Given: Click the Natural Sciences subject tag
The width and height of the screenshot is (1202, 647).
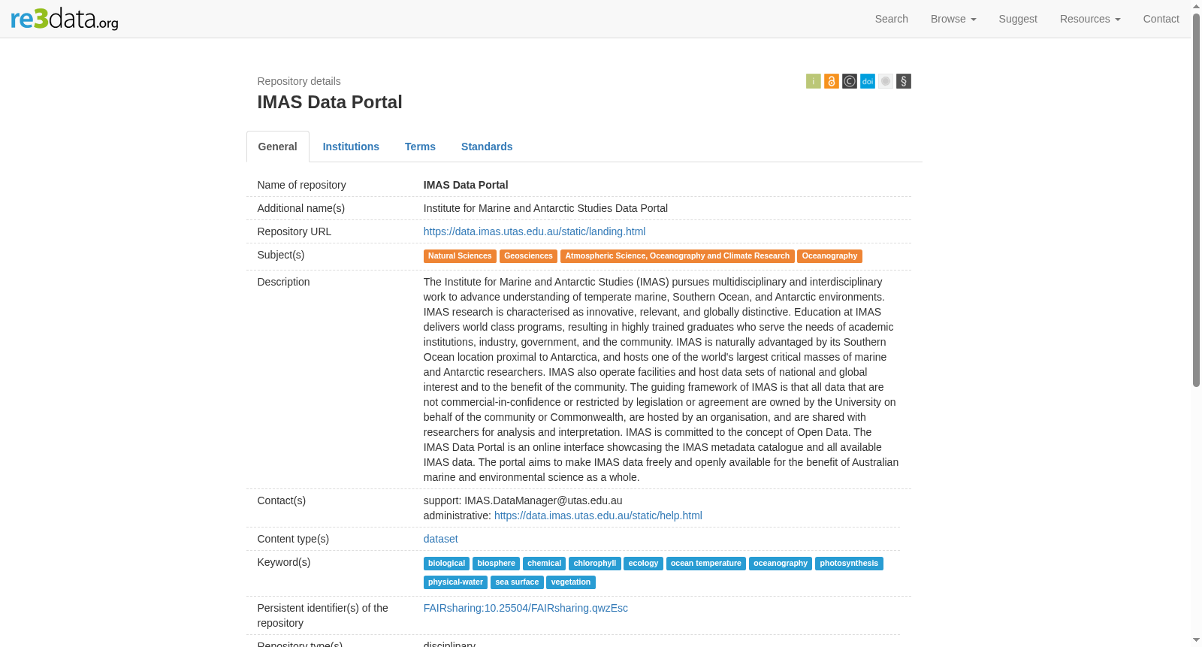Looking at the screenshot, I should pos(460,256).
